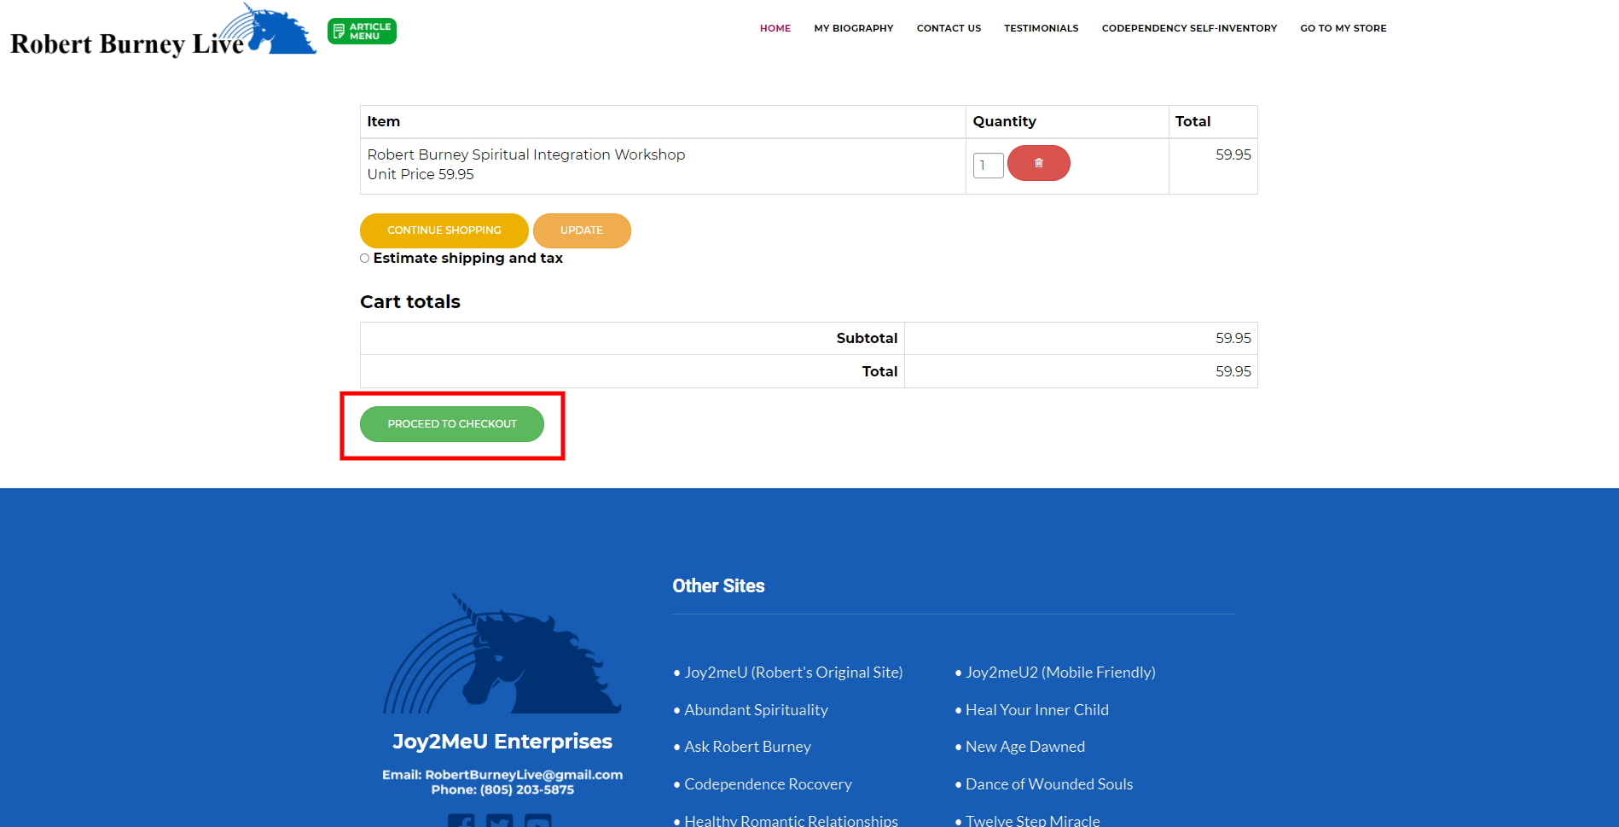Screen dimensions: 1619x827
Task: Open Testimonials in navigation
Action: pos(1041,28)
